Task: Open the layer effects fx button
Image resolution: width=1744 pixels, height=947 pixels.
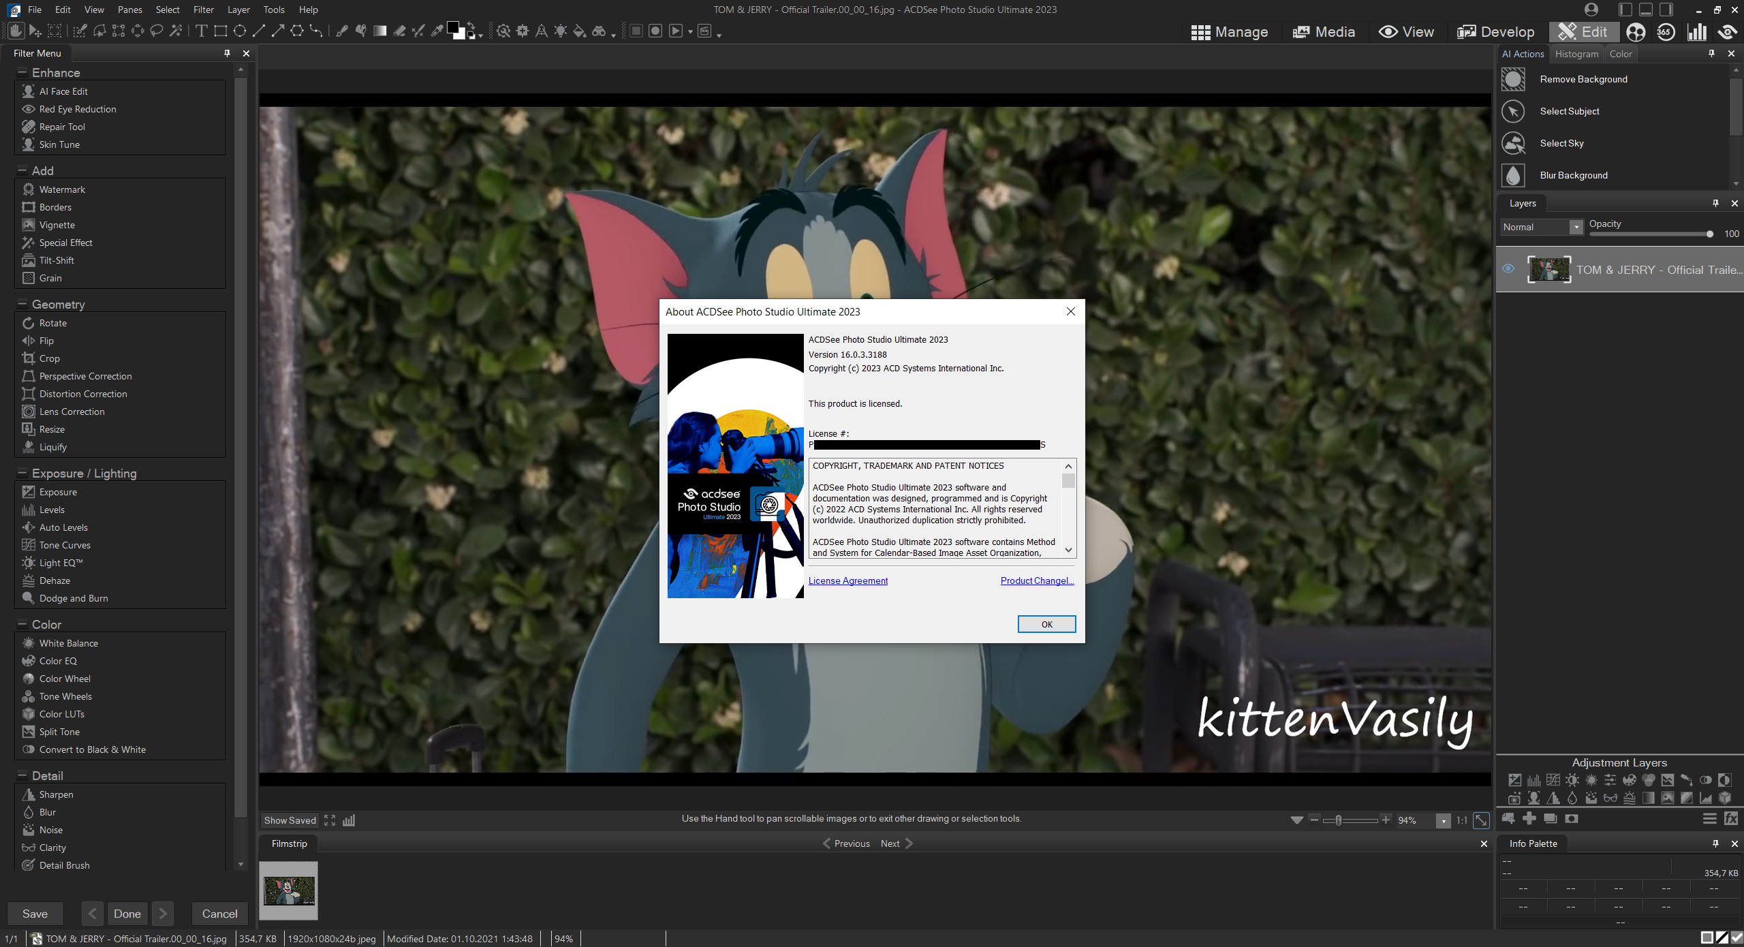Action: 1730,818
